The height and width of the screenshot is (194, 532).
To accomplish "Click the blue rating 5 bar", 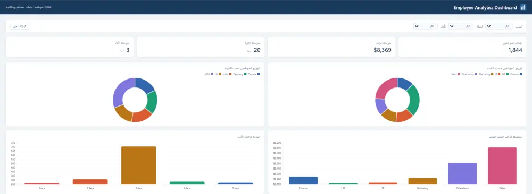I will coord(236,183).
